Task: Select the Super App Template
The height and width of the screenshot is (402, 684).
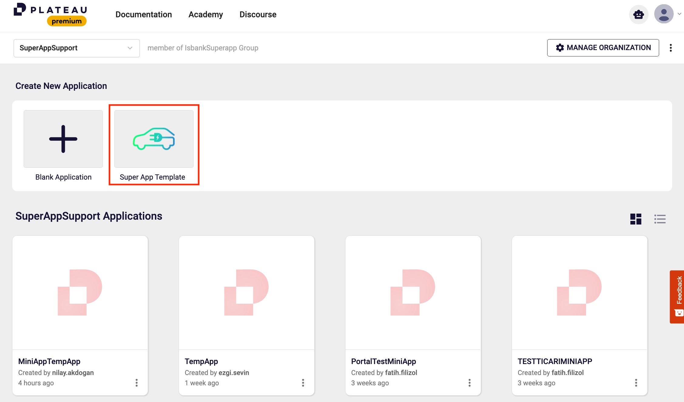Action: coord(154,139)
